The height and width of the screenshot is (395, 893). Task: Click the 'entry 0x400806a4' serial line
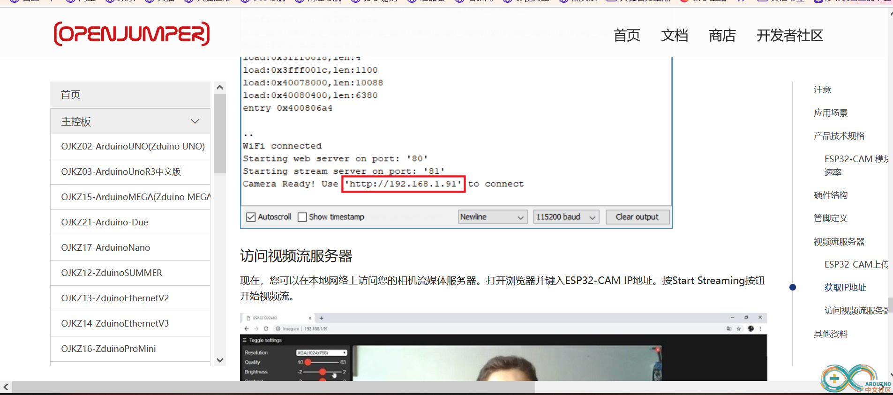coord(287,108)
